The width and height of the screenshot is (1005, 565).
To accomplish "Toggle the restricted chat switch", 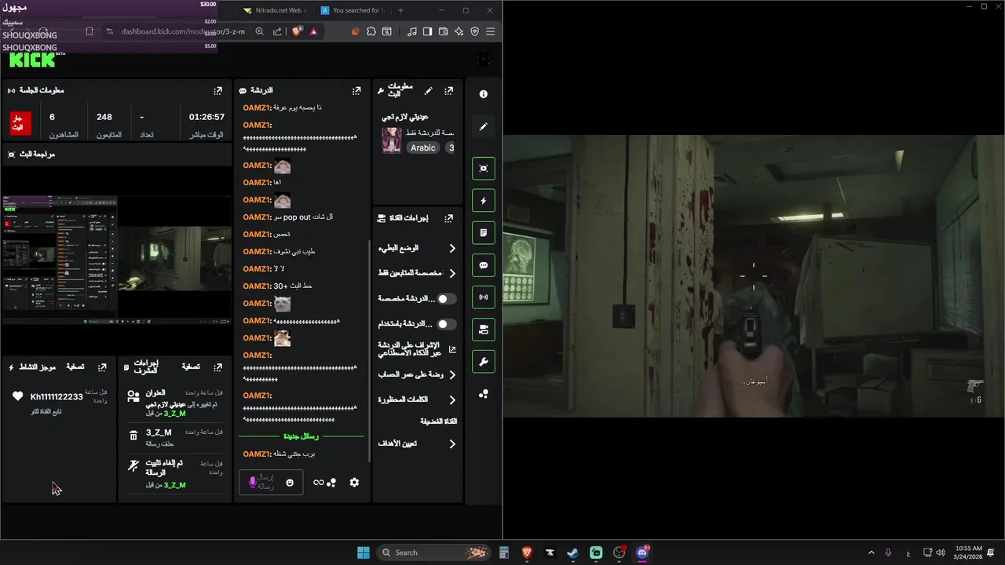I will pos(447,299).
